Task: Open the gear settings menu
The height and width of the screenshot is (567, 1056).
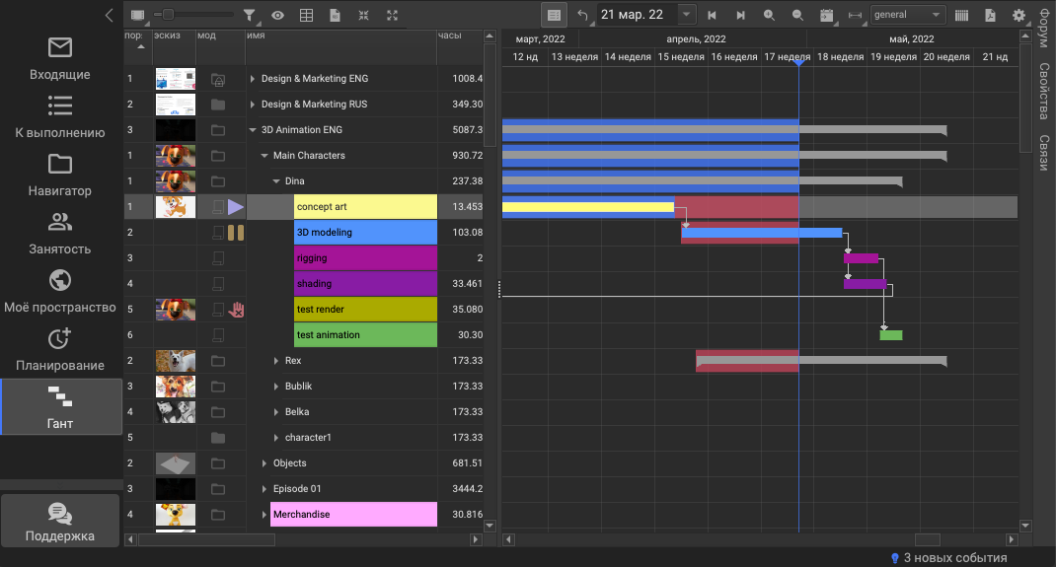Action: pos(1018,15)
